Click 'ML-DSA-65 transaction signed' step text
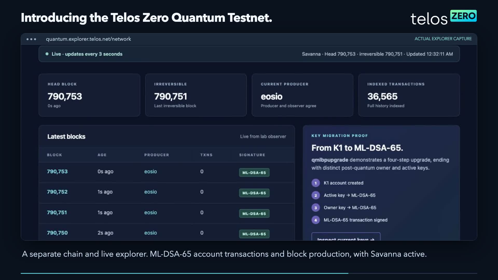498x280 pixels. coord(356,220)
